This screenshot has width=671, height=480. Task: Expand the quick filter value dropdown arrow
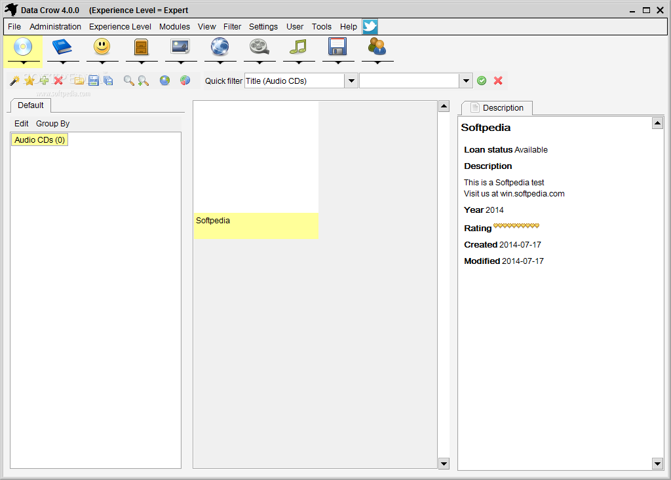(466, 81)
